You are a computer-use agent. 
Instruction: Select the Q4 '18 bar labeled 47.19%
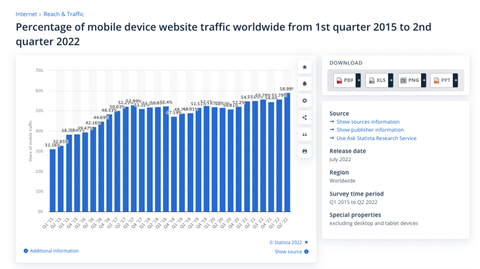174,164
